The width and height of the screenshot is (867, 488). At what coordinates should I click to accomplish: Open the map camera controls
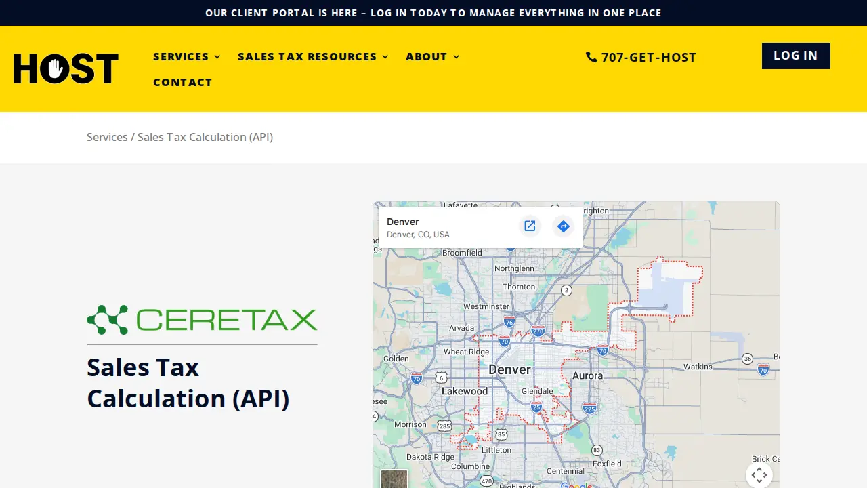coord(759,474)
